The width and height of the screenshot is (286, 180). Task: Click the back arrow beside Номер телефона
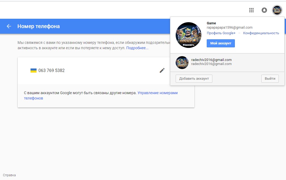pyautogui.click(x=9, y=26)
